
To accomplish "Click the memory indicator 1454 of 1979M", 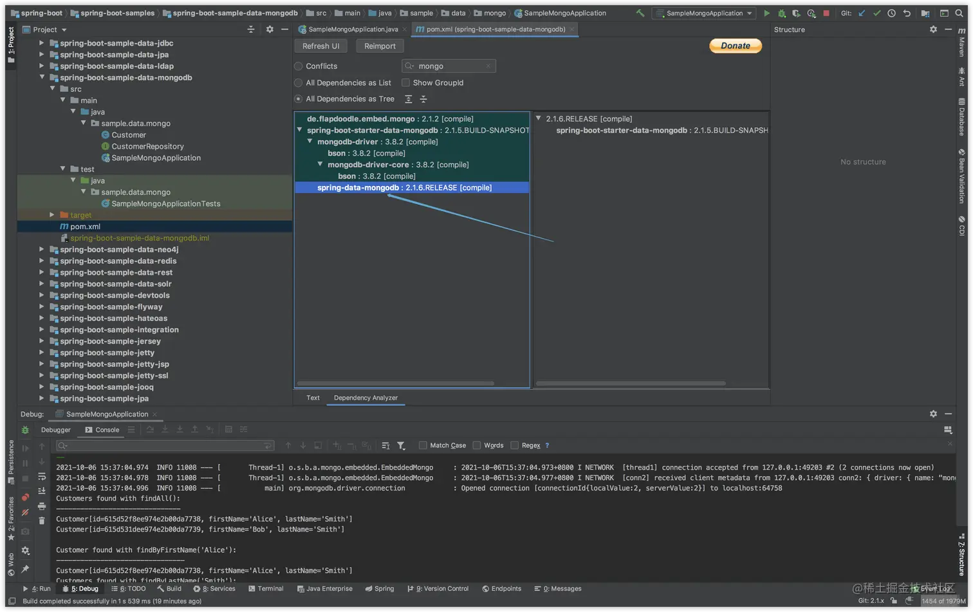I will point(943,601).
